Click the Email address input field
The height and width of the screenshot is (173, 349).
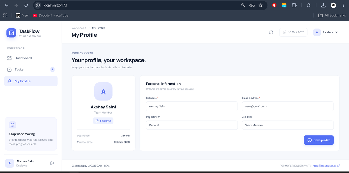(288, 106)
